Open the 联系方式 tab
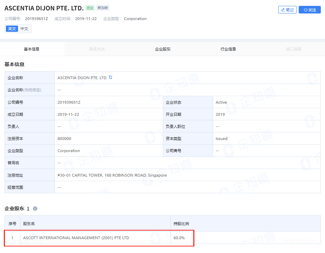 97,49
